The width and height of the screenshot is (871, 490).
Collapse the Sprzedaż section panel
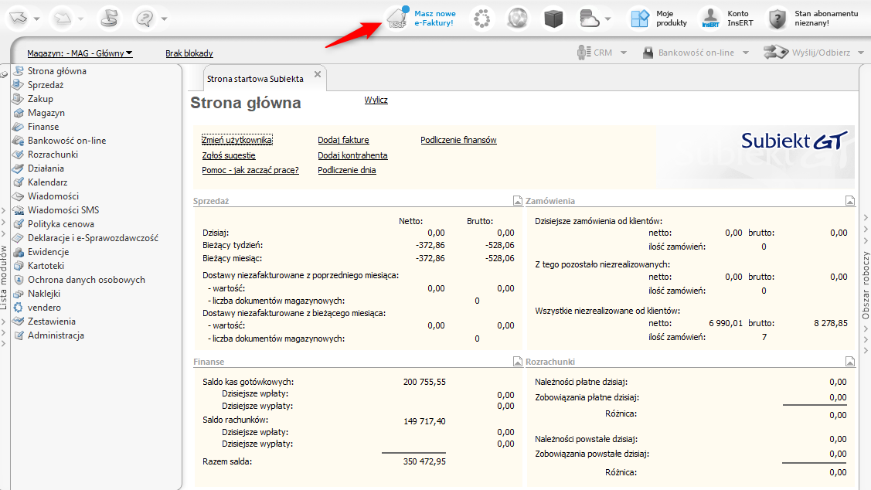pos(518,201)
